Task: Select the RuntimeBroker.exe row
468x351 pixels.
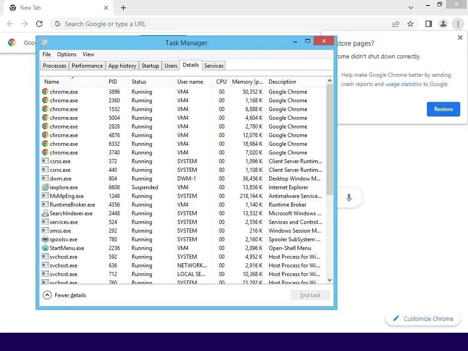Action: [x=183, y=205]
